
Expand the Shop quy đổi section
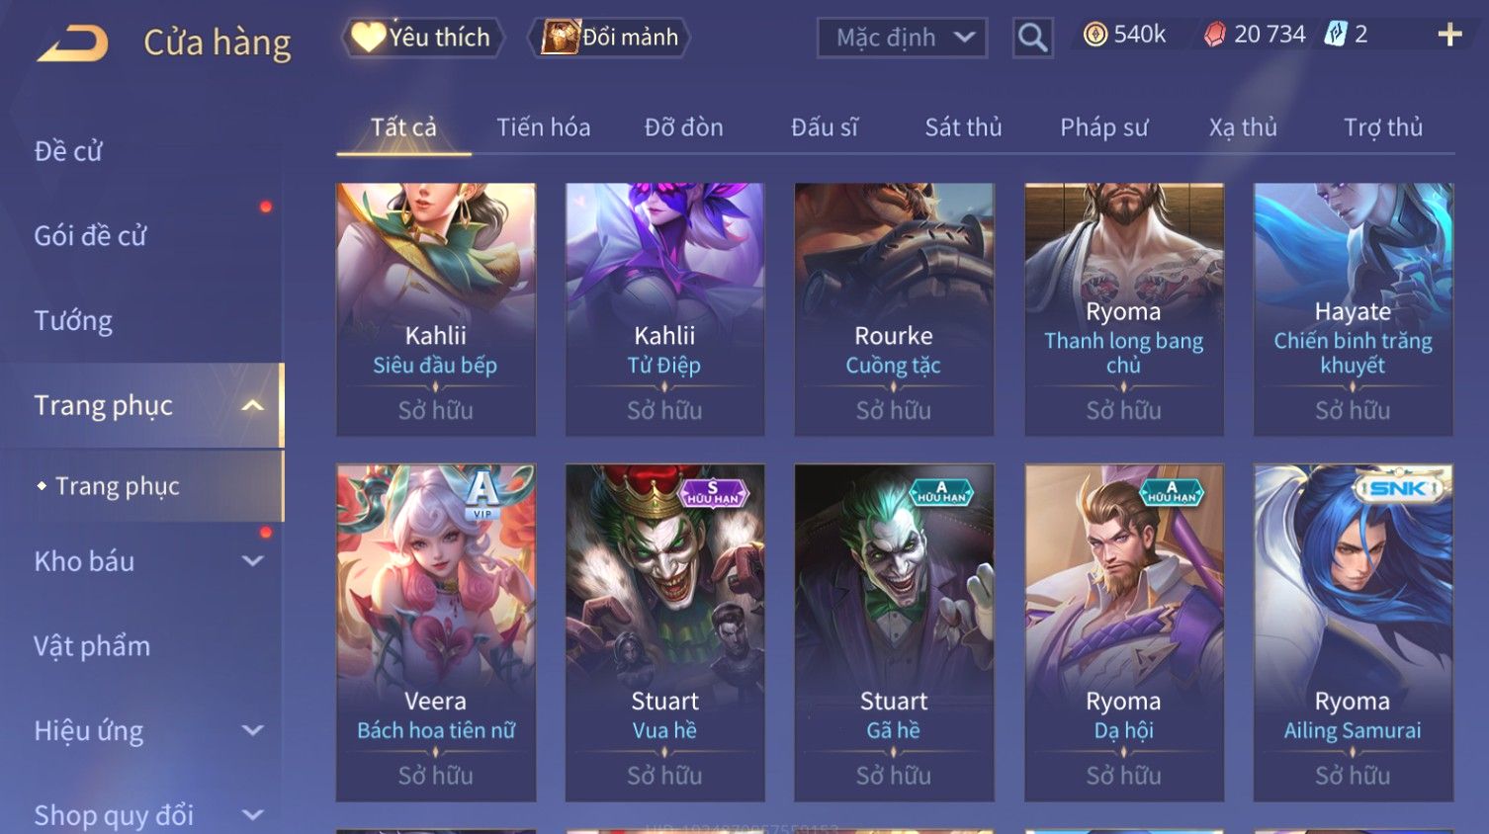(253, 815)
